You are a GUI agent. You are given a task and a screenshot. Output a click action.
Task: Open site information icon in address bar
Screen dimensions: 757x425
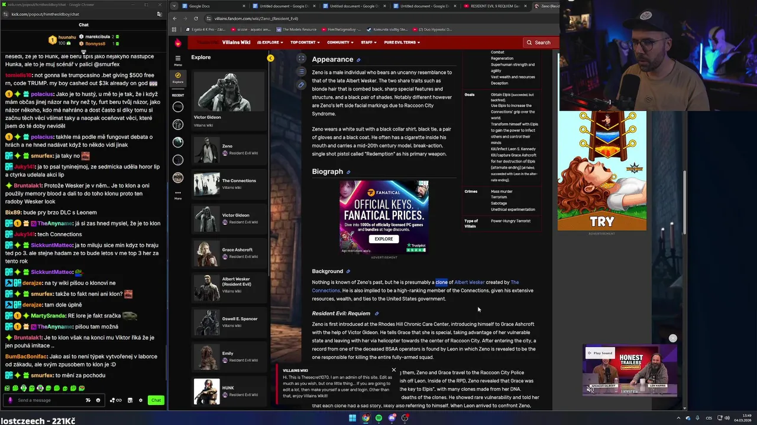point(209,18)
